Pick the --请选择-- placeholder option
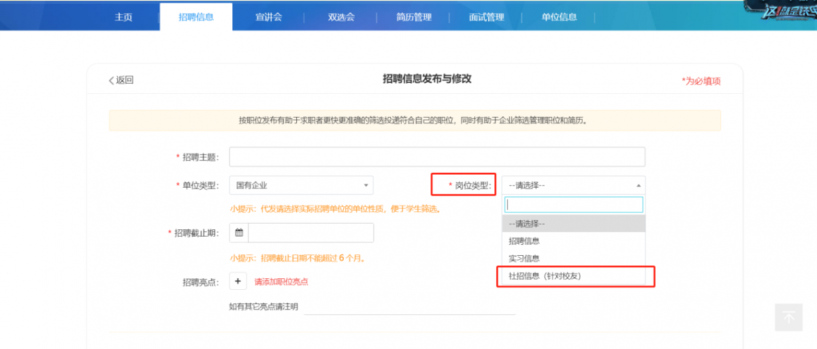This screenshot has width=817, height=349. (527, 223)
